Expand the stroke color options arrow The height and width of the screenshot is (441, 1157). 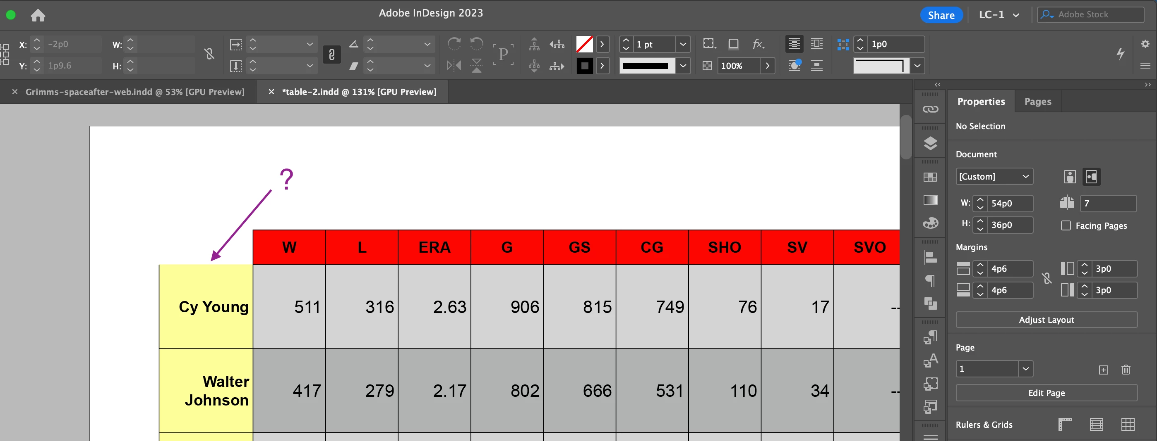coord(602,66)
